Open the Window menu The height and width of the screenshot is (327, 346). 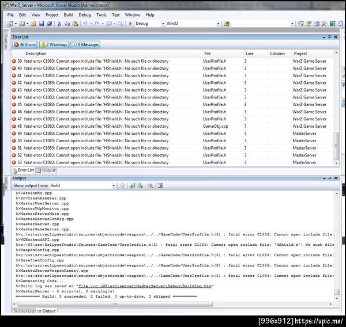tap(133, 15)
